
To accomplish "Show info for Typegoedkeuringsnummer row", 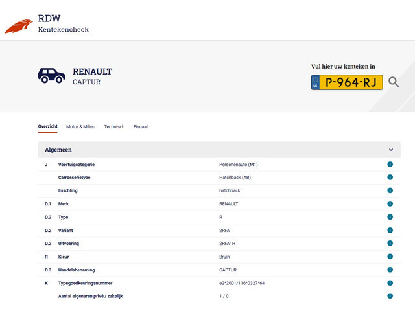I will 390,282.
